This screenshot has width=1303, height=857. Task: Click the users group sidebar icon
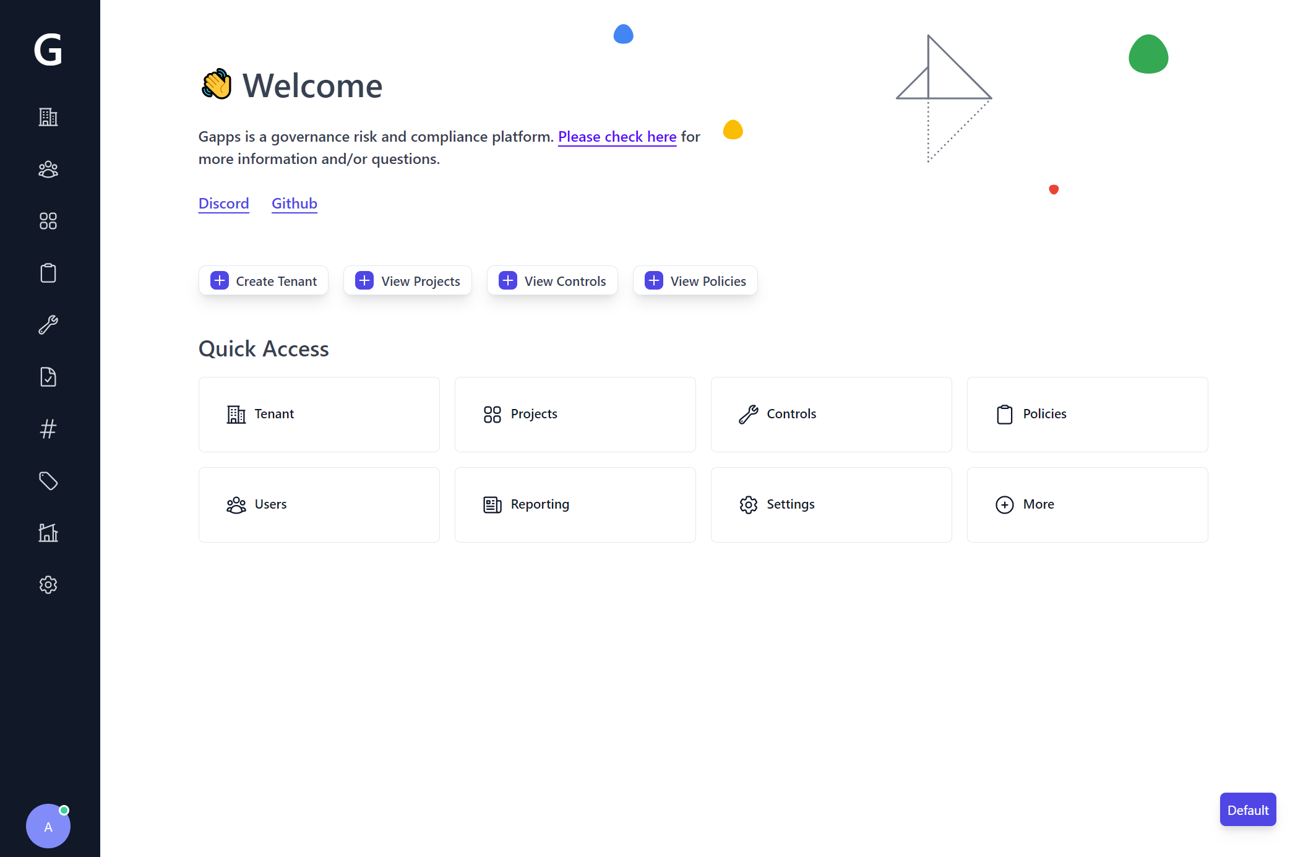[48, 169]
